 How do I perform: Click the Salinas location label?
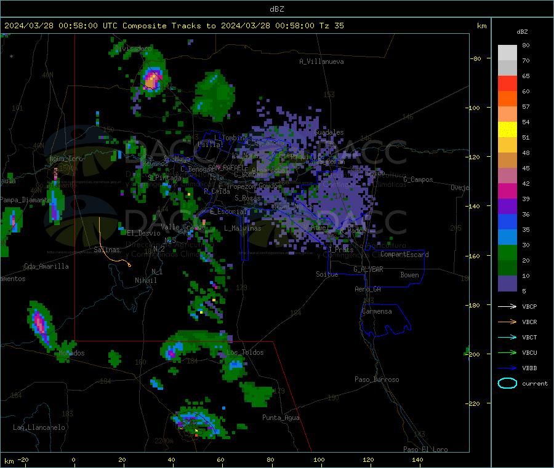pos(106,250)
